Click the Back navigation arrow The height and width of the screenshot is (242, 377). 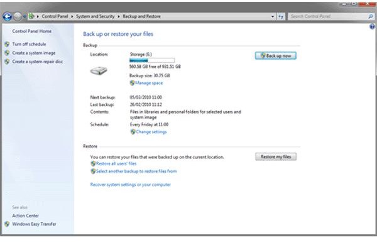tap(7, 16)
